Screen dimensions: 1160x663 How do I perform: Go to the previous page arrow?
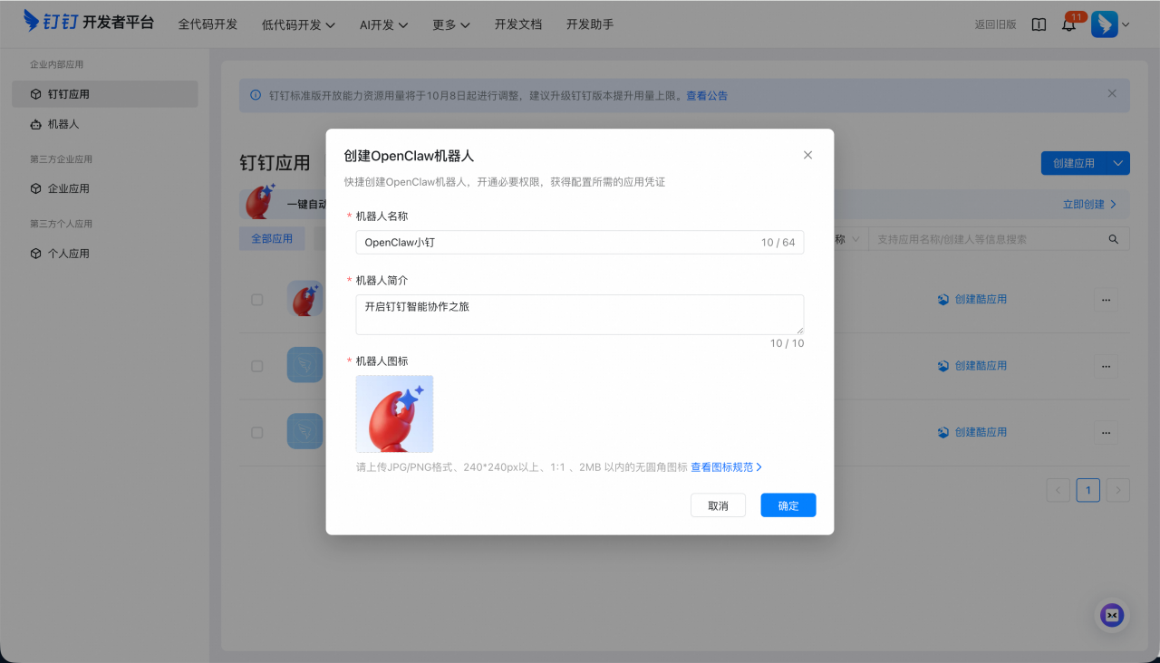tap(1058, 490)
